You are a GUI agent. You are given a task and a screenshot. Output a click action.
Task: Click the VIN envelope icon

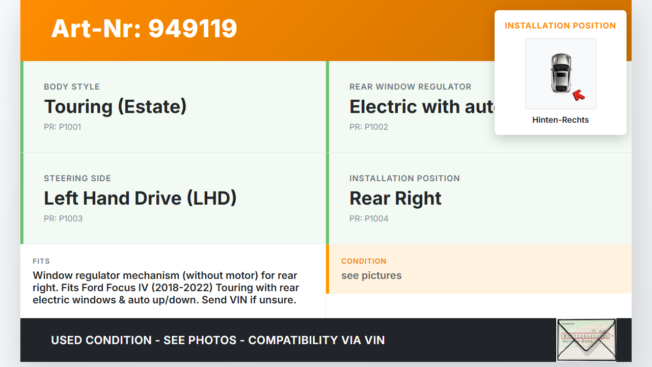point(586,340)
